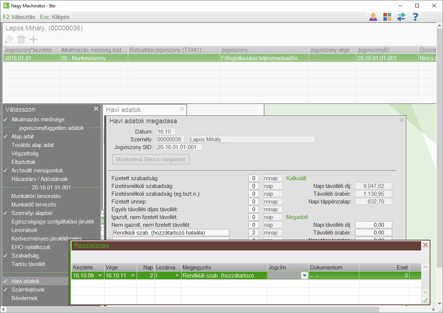Select Személyi alapbér menu entry
This screenshot has height=313, width=443.
click(x=32, y=213)
